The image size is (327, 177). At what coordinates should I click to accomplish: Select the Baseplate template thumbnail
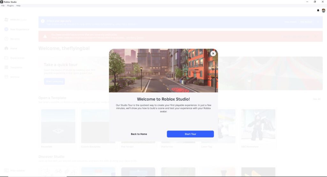[58, 126]
